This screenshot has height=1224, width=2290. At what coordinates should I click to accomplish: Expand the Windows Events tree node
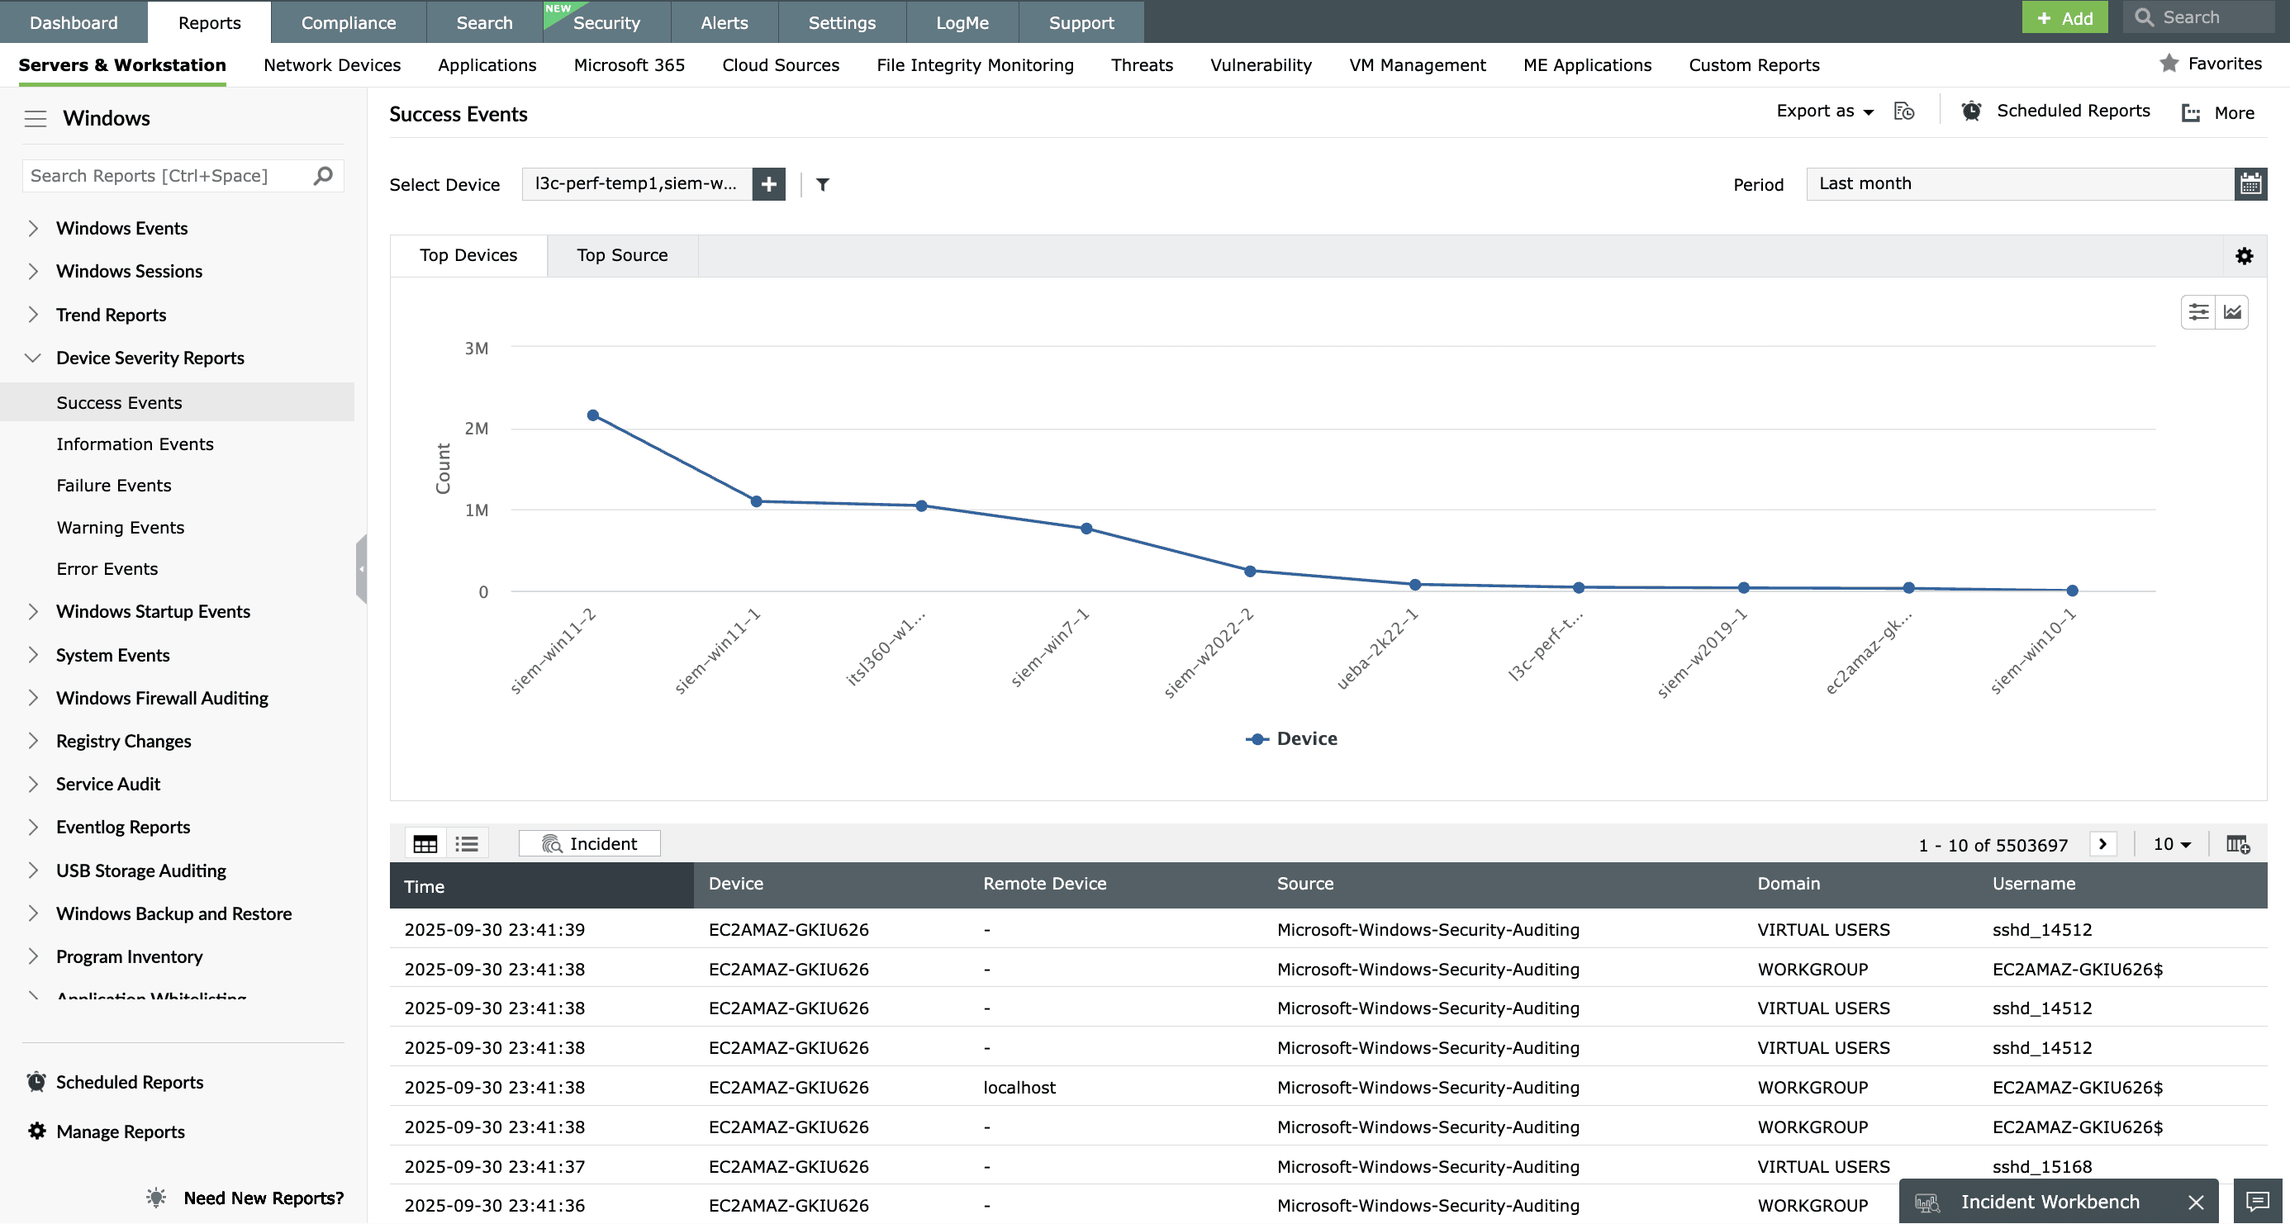pyautogui.click(x=33, y=229)
